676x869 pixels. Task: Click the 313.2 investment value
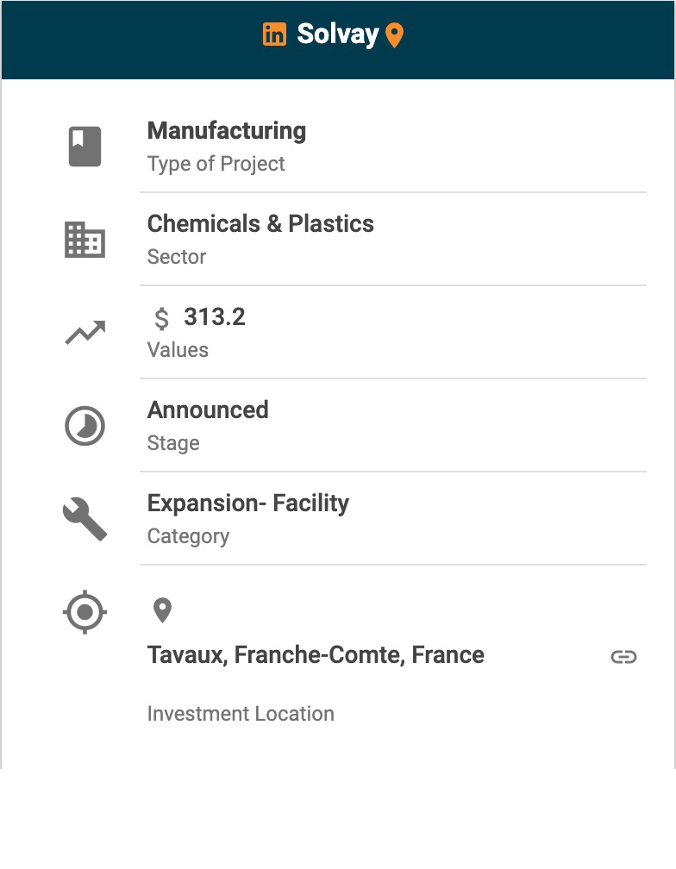click(x=215, y=317)
